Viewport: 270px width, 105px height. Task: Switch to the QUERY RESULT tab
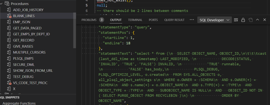pyautogui.click(x=174, y=20)
